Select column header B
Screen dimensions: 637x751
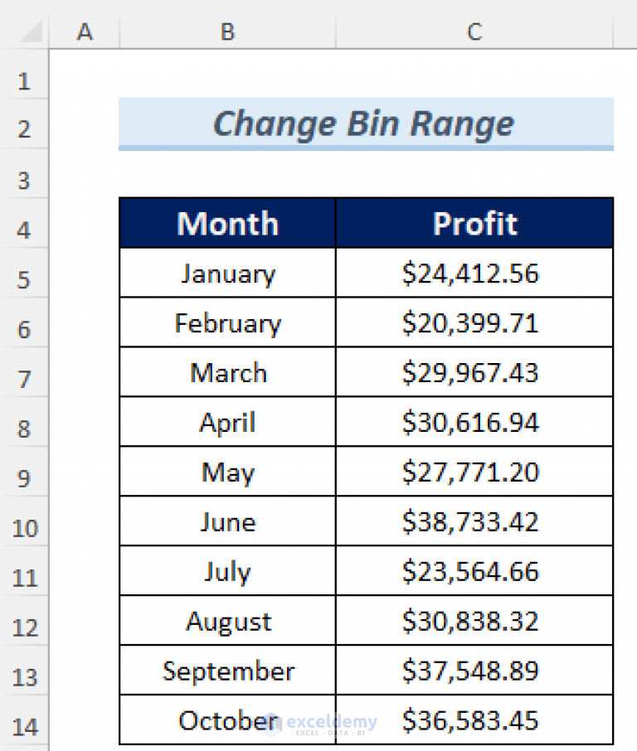click(x=226, y=31)
